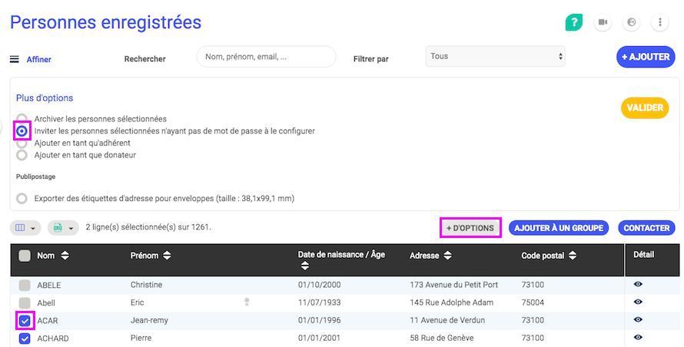Screen dimensions: 684x347
Task: Sort by Code postal column arrows
Action: pos(570,256)
